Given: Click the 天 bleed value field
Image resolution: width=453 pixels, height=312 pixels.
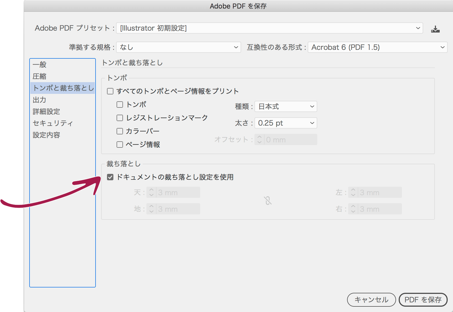Looking at the screenshot, I should pyautogui.click(x=178, y=192).
